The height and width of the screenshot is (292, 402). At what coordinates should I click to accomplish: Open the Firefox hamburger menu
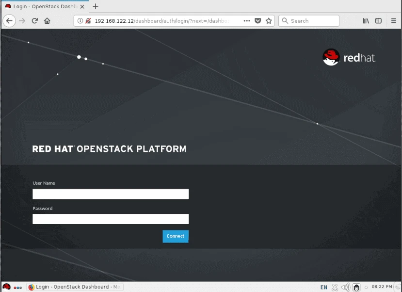coord(393,21)
